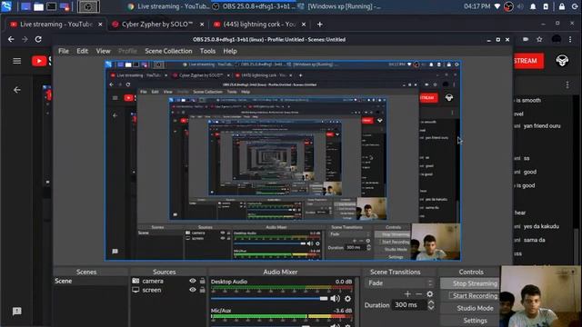Image resolution: width=582 pixels, height=327 pixels.
Task: Click the lock screen icon in the top panel
Action: click(x=562, y=6)
